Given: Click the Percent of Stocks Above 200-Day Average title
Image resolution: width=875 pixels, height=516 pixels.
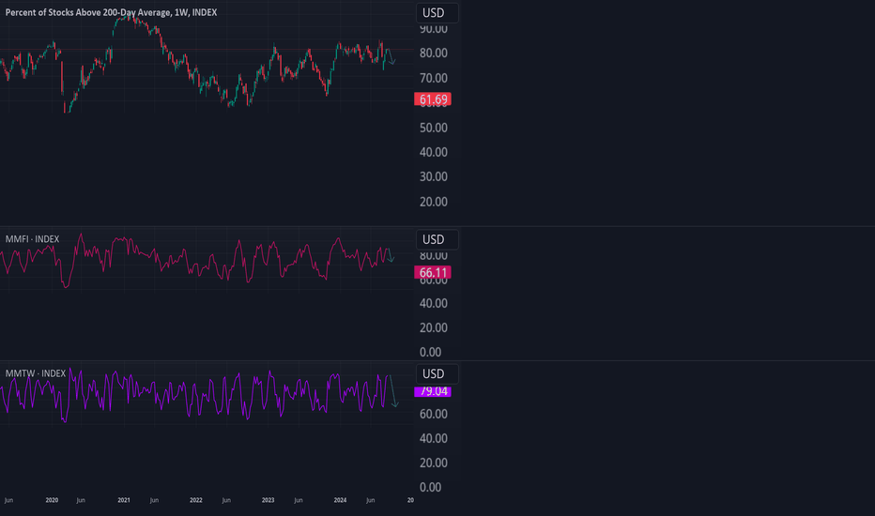Looking at the screenshot, I should (x=111, y=12).
